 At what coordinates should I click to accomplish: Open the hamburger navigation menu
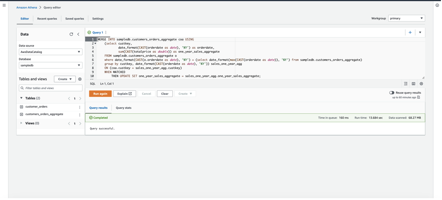4,5
